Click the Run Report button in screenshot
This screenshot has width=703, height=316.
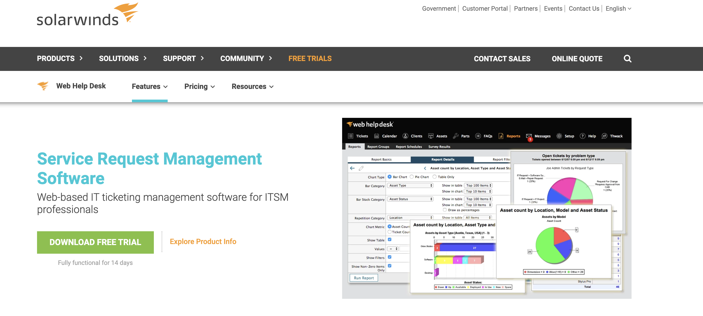(x=364, y=278)
